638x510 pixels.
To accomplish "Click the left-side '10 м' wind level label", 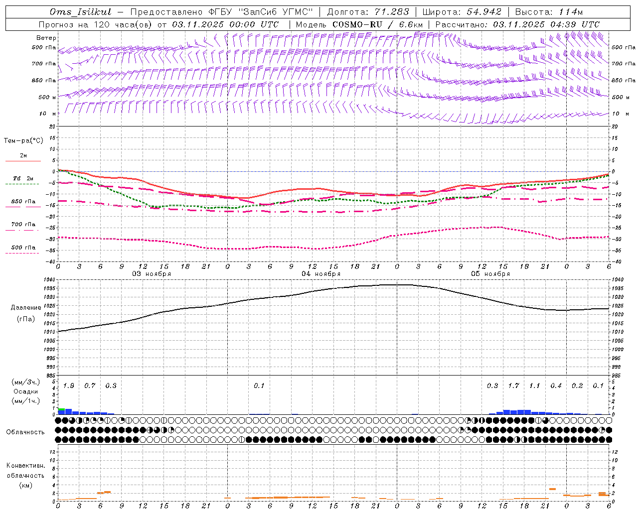I will [x=47, y=114].
